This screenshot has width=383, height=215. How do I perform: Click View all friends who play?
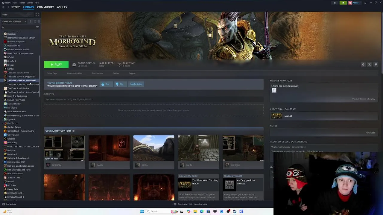click(x=364, y=99)
